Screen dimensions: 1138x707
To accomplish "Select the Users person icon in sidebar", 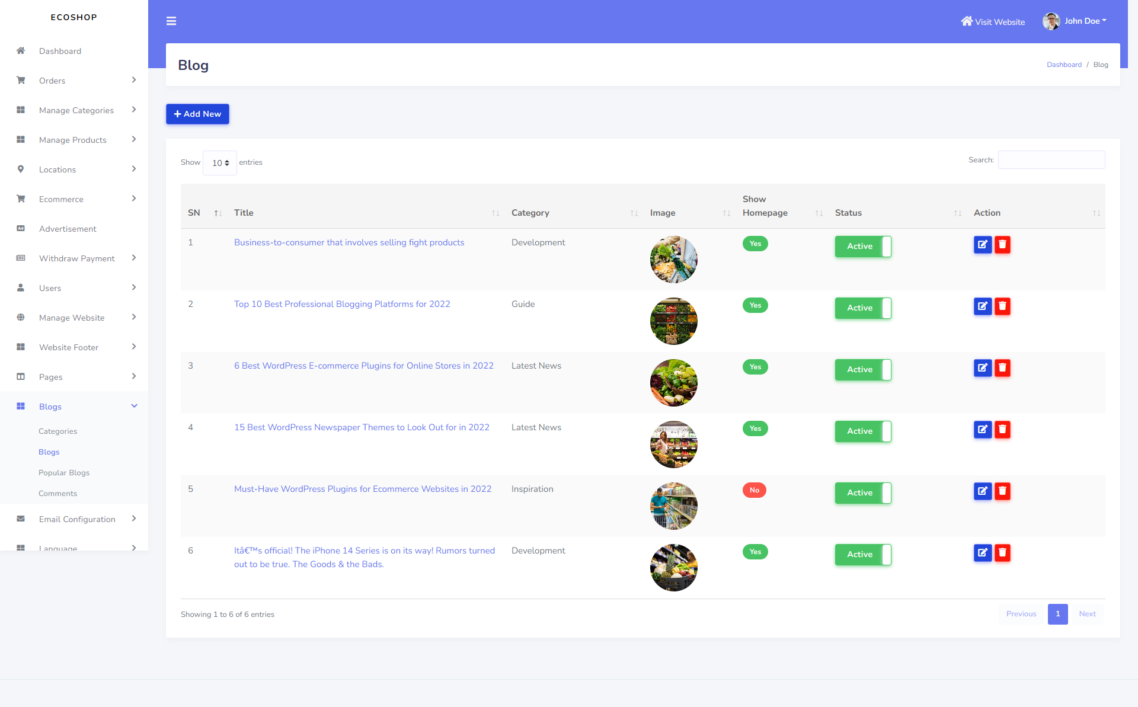I will (21, 288).
